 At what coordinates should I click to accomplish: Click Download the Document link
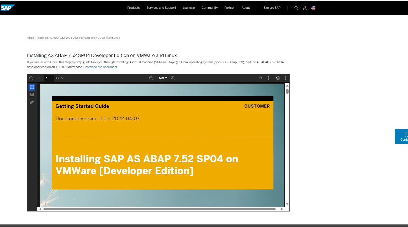[100, 67]
